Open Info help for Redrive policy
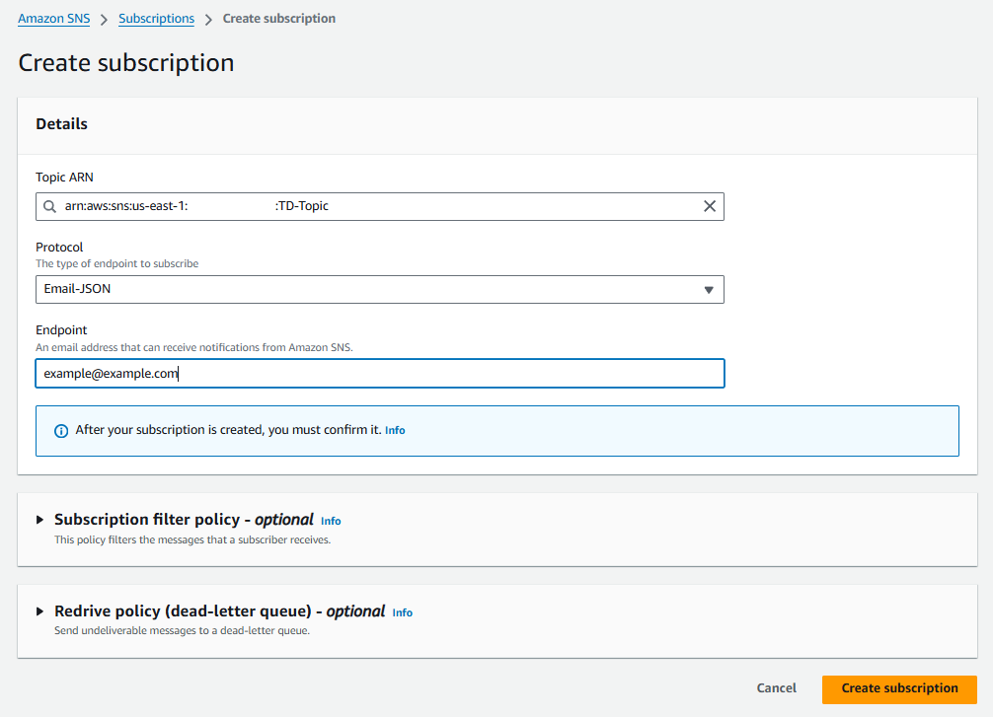Screen dimensions: 993x717 click(402, 612)
